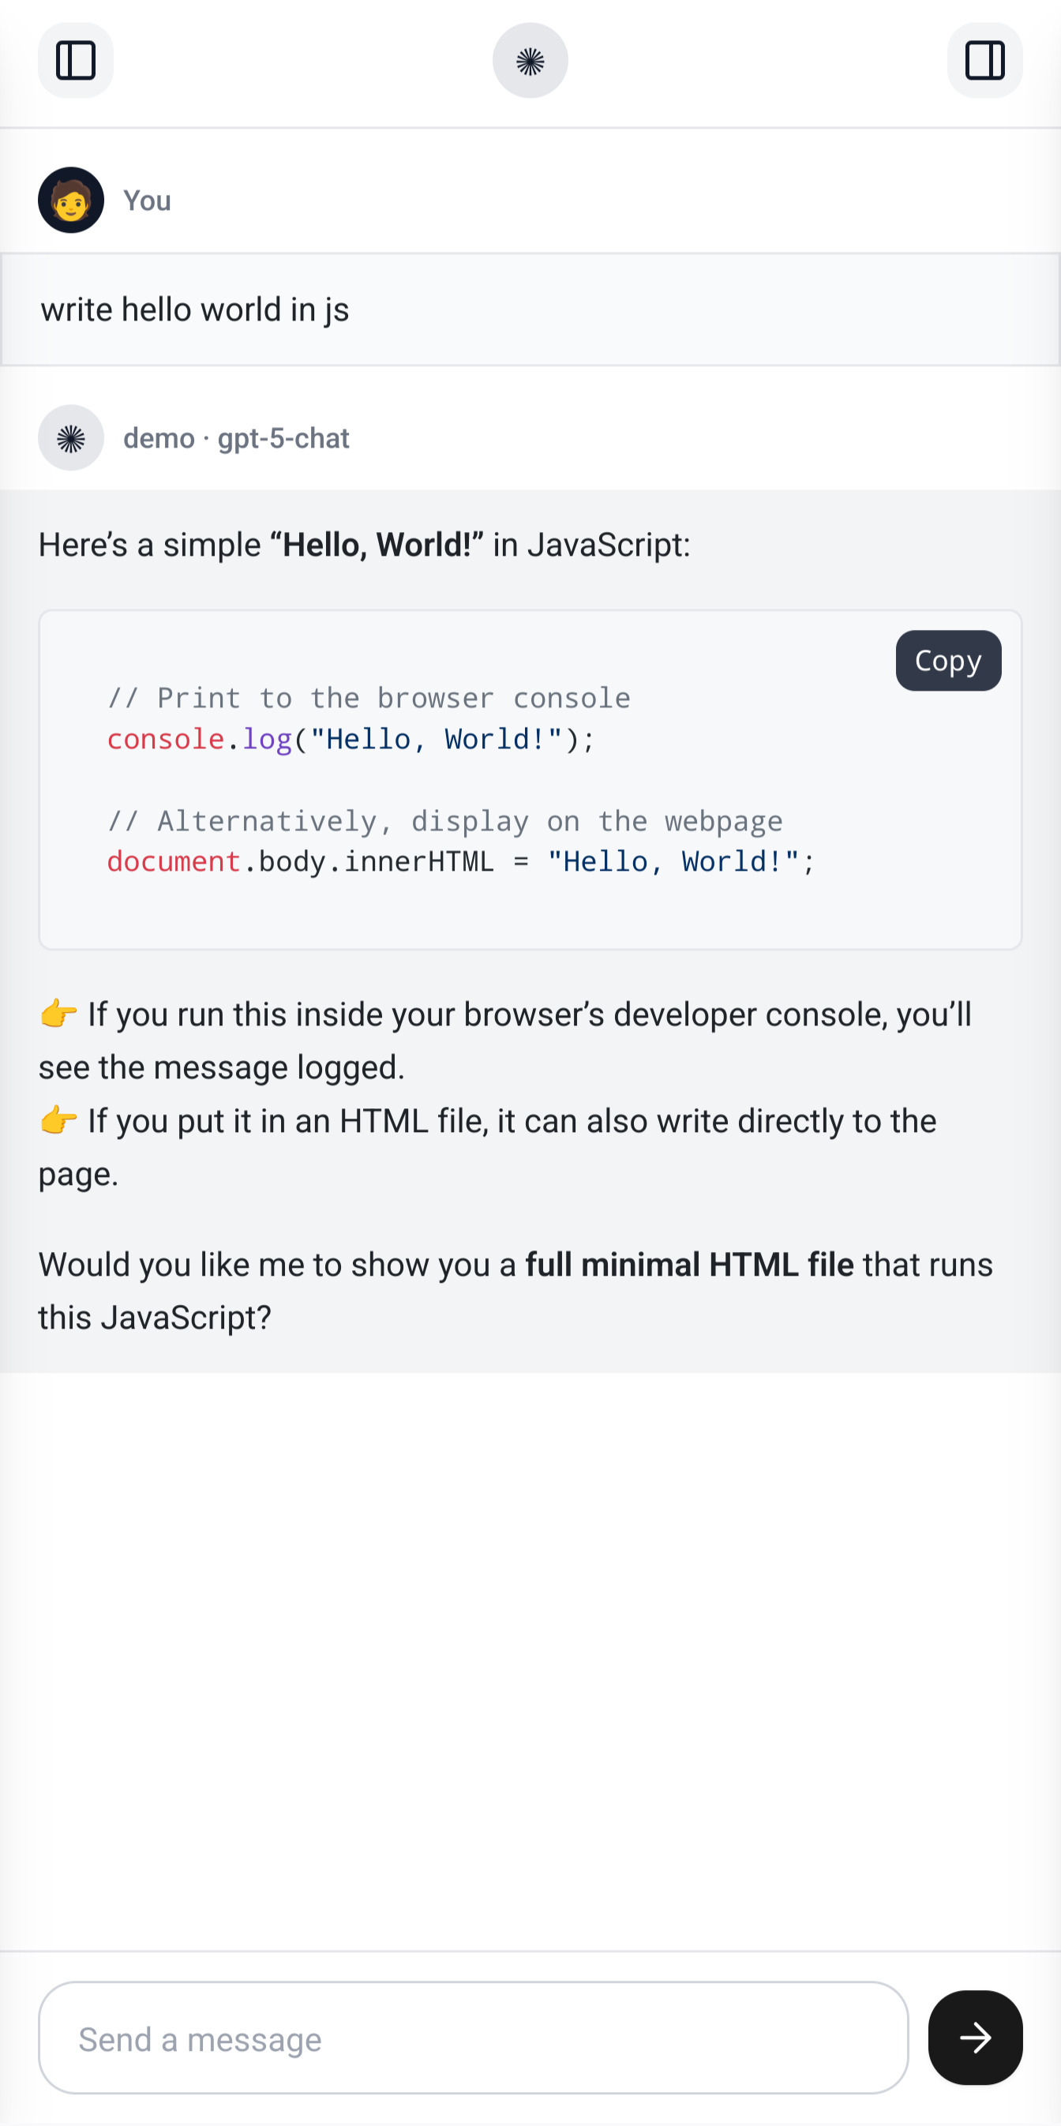
Task: Click the second pointing-hand emoji
Action: [58, 1120]
